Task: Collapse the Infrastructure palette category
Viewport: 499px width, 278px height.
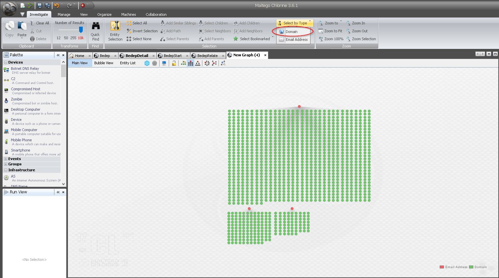Action: (x=6, y=170)
